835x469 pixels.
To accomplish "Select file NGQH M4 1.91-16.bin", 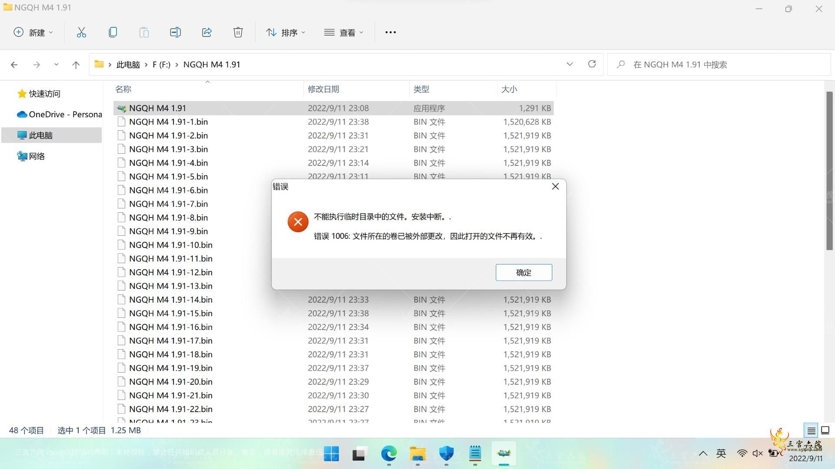I will coord(334,327).
